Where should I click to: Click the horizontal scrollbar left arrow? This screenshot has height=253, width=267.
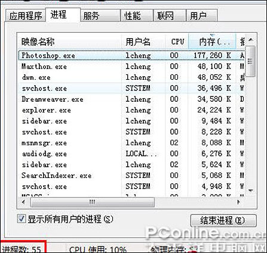24,202
